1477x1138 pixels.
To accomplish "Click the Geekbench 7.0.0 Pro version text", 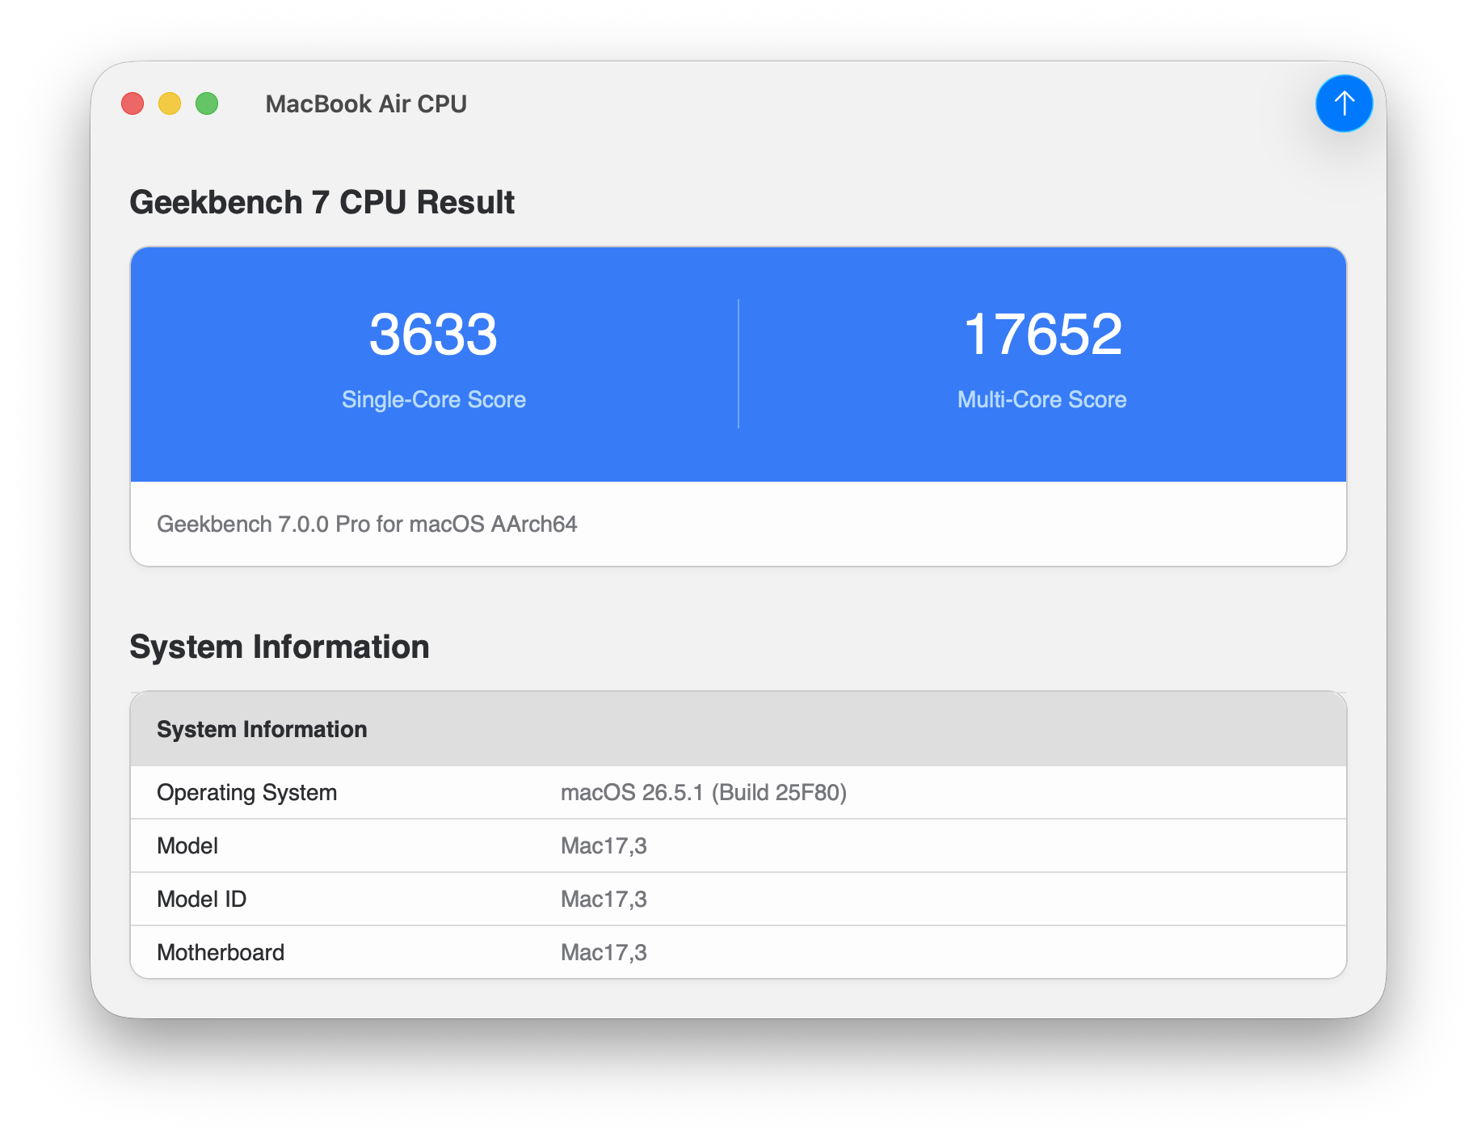I will (367, 524).
